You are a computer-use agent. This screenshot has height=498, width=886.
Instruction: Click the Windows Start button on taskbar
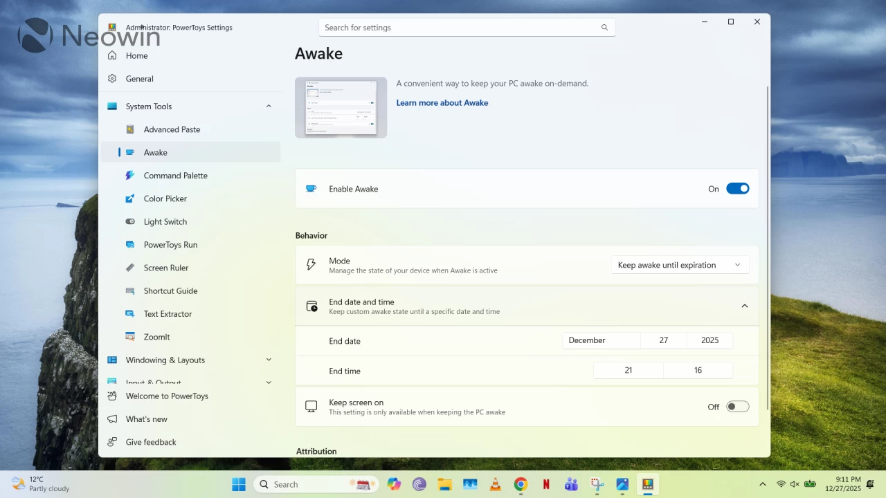(x=239, y=484)
